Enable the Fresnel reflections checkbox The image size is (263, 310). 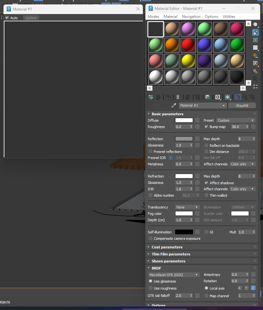(x=151, y=152)
